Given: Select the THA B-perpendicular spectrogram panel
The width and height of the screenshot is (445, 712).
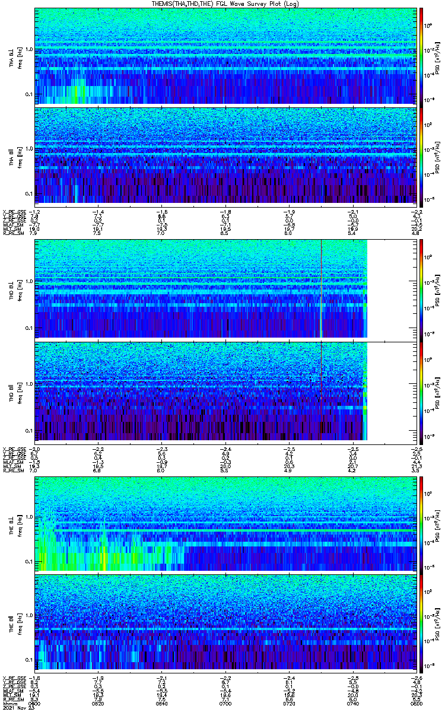Looking at the screenshot, I should point(224,56).
